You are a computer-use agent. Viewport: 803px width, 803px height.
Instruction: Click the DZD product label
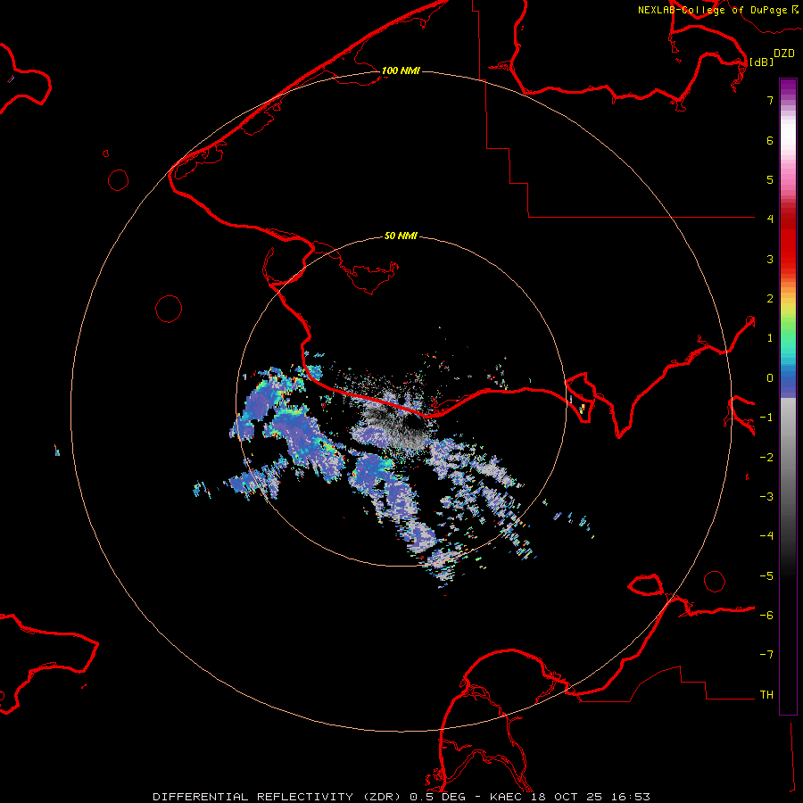click(783, 54)
